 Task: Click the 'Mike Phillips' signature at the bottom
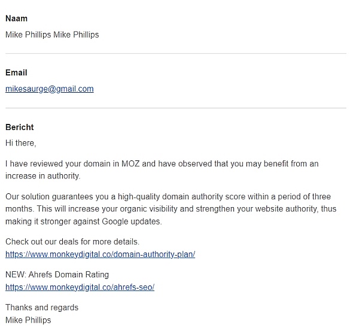(28, 320)
